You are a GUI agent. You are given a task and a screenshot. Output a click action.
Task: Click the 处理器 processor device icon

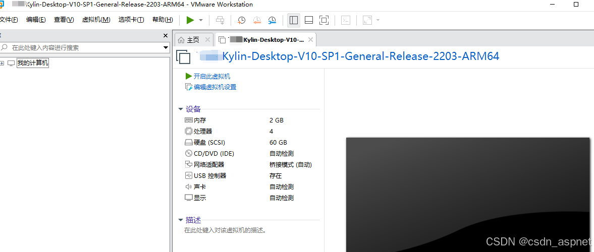point(189,132)
